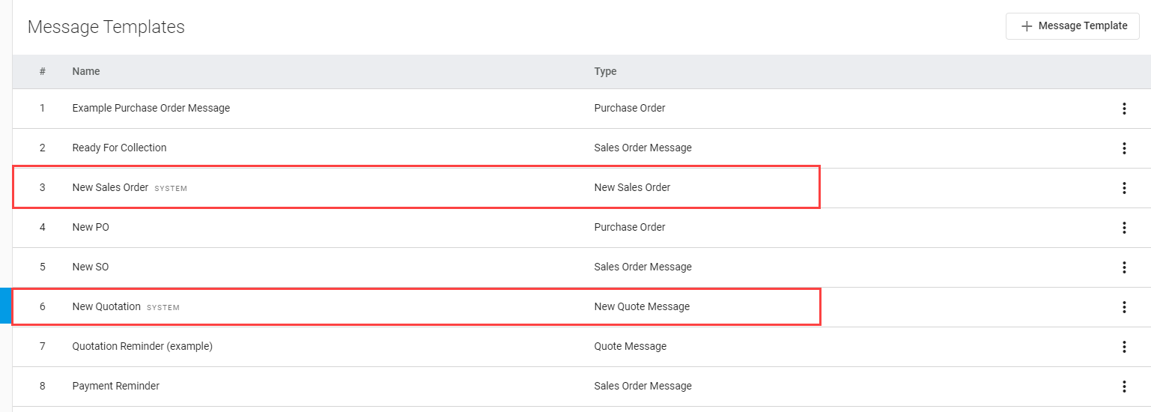This screenshot has width=1151, height=412.
Task: Click the Name column header
Action: (x=86, y=71)
